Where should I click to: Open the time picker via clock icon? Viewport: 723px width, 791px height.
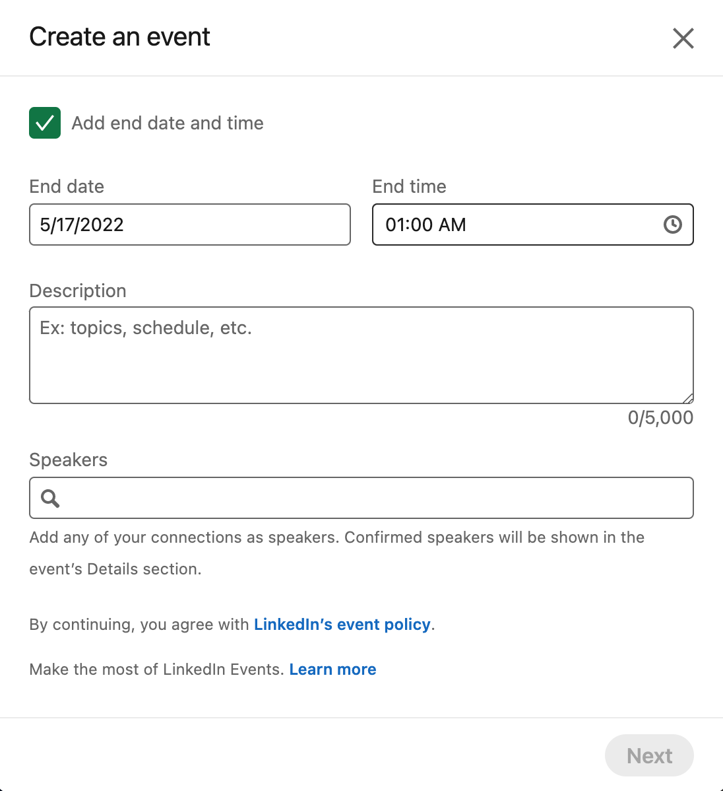click(x=672, y=224)
